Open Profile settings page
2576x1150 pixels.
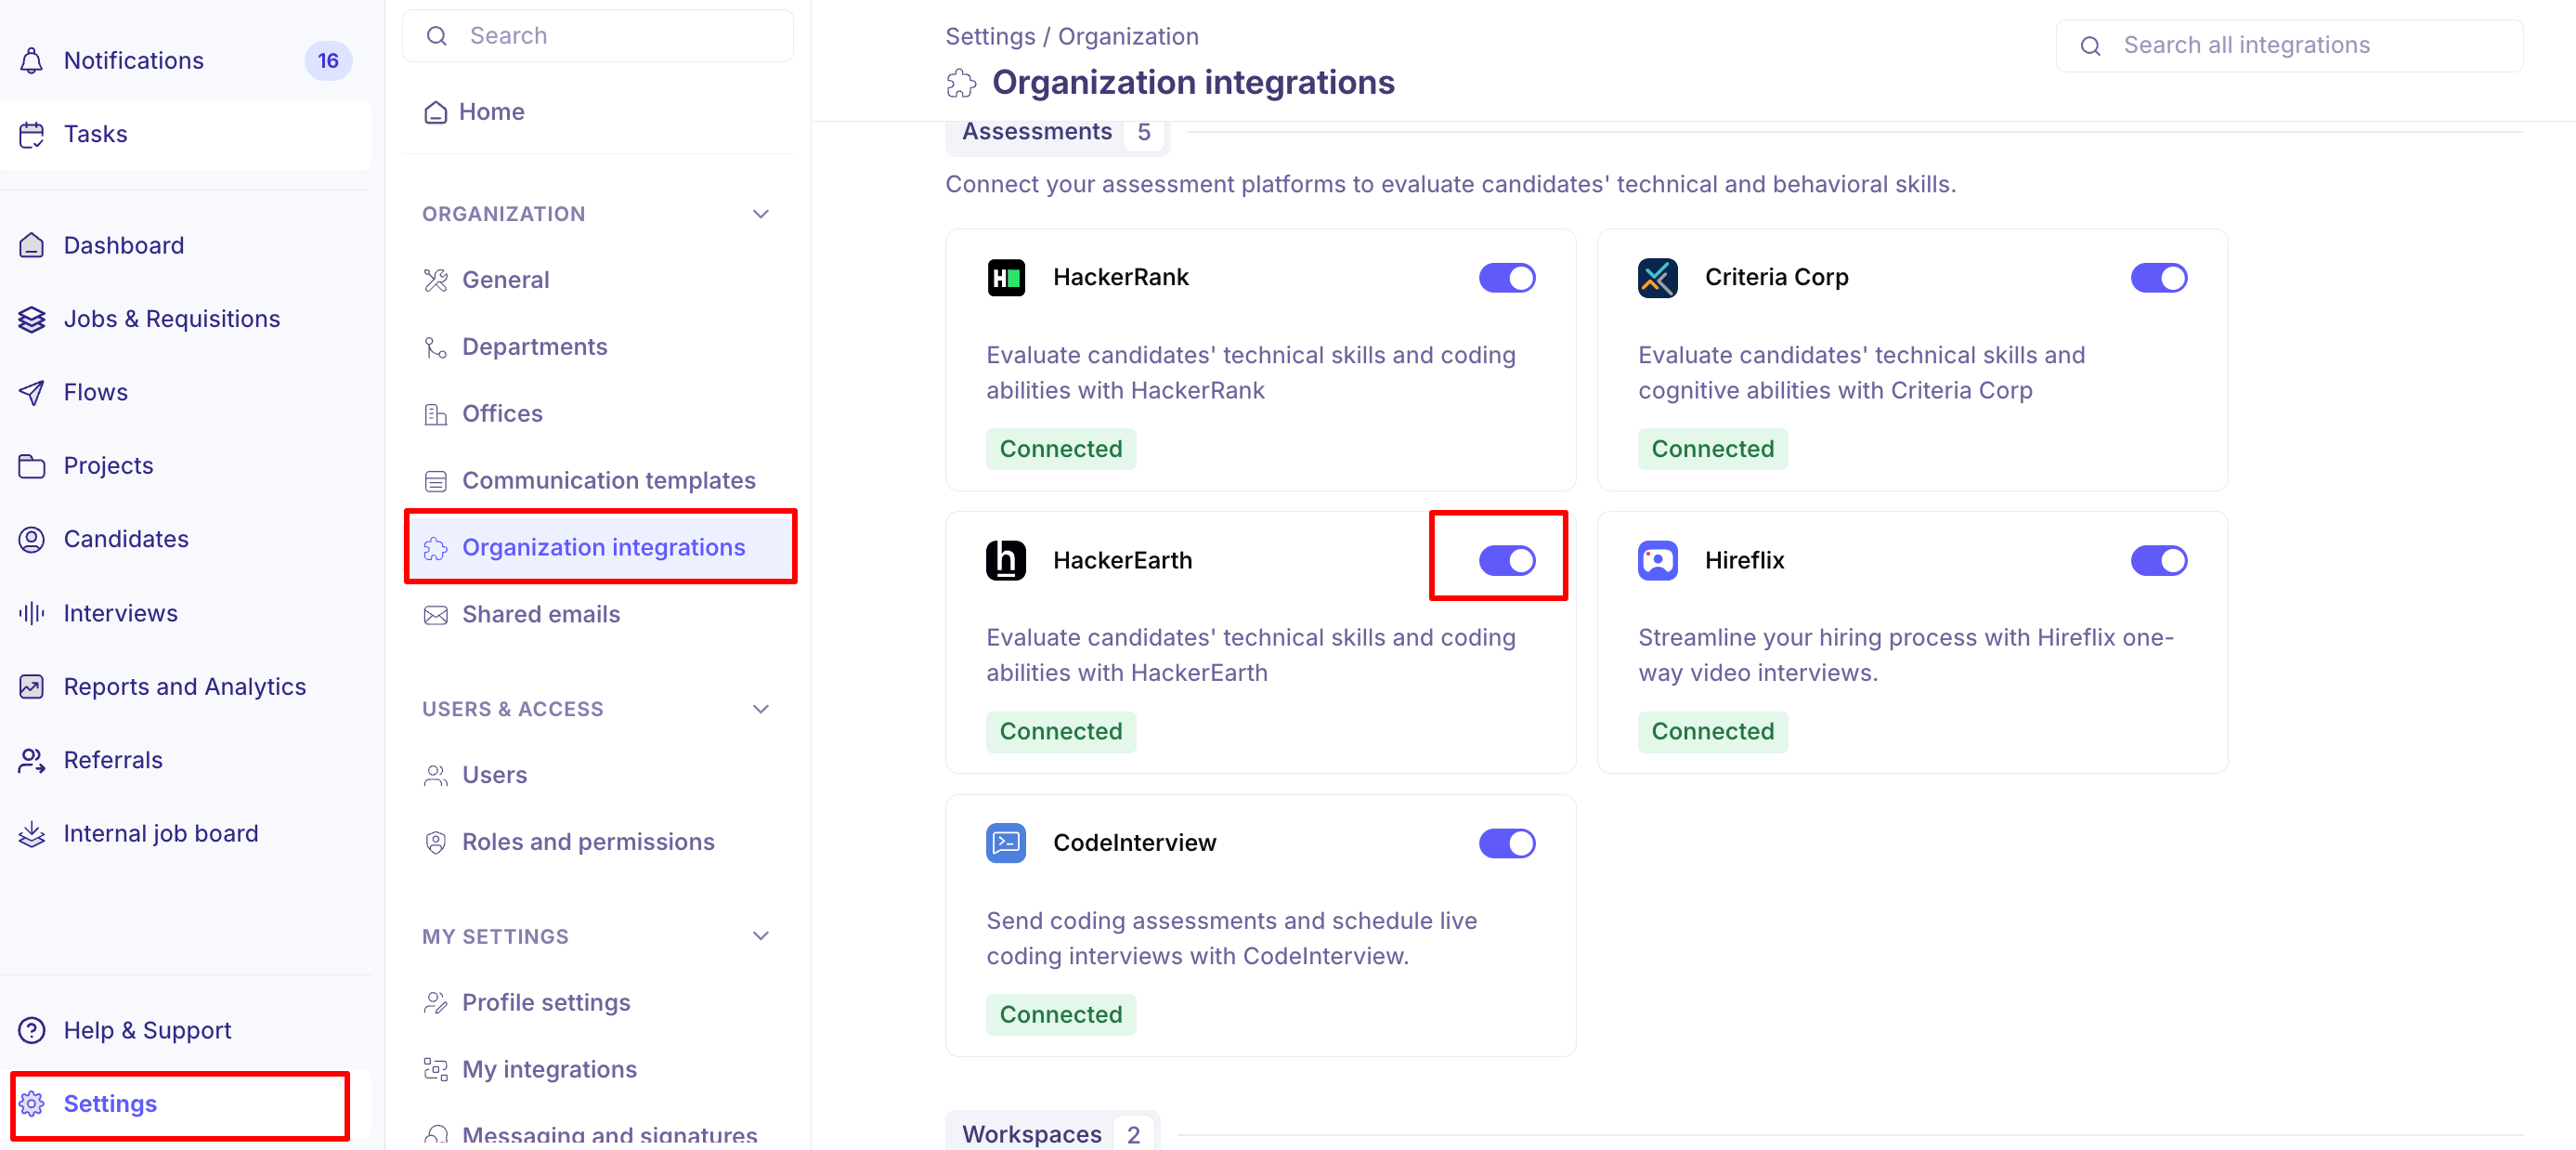[599, 1003]
